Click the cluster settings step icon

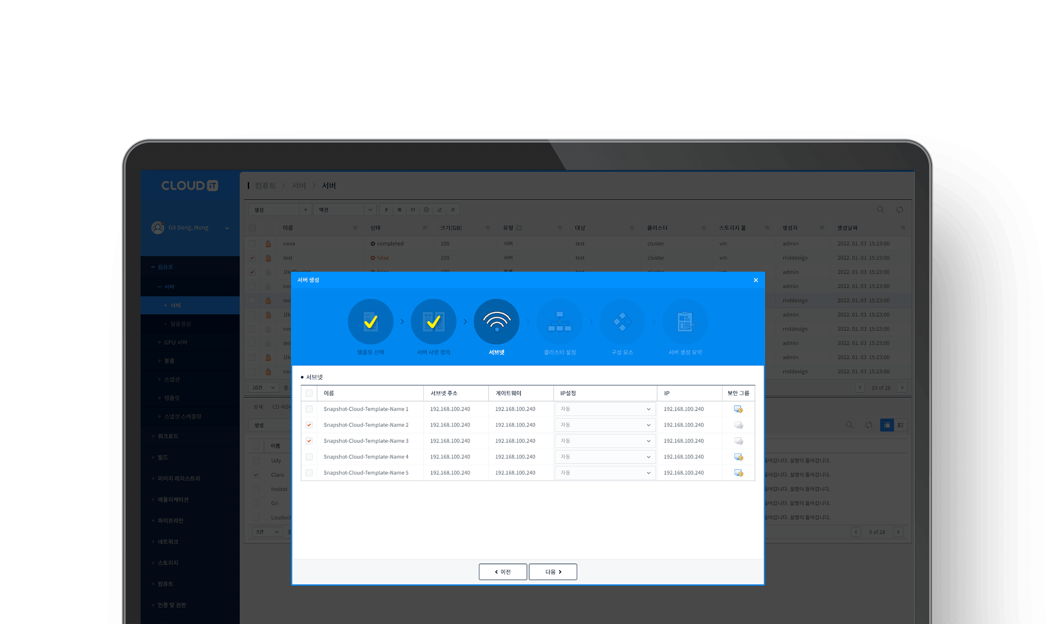point(560,322)
